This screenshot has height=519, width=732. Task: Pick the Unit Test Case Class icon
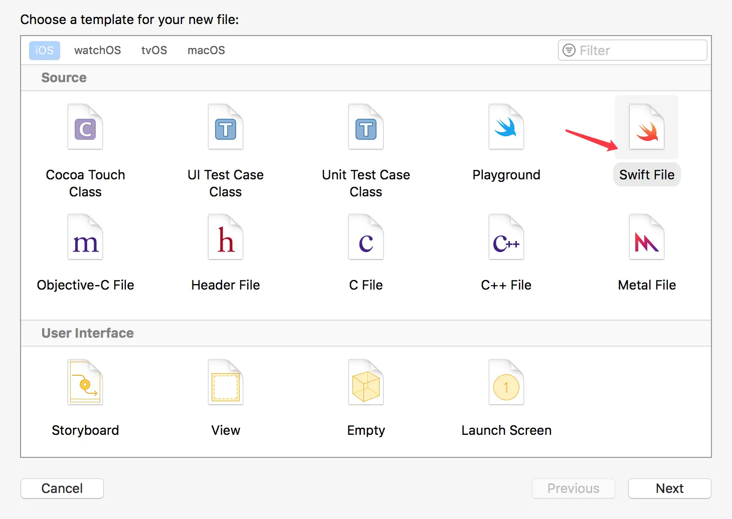[366, 127]
